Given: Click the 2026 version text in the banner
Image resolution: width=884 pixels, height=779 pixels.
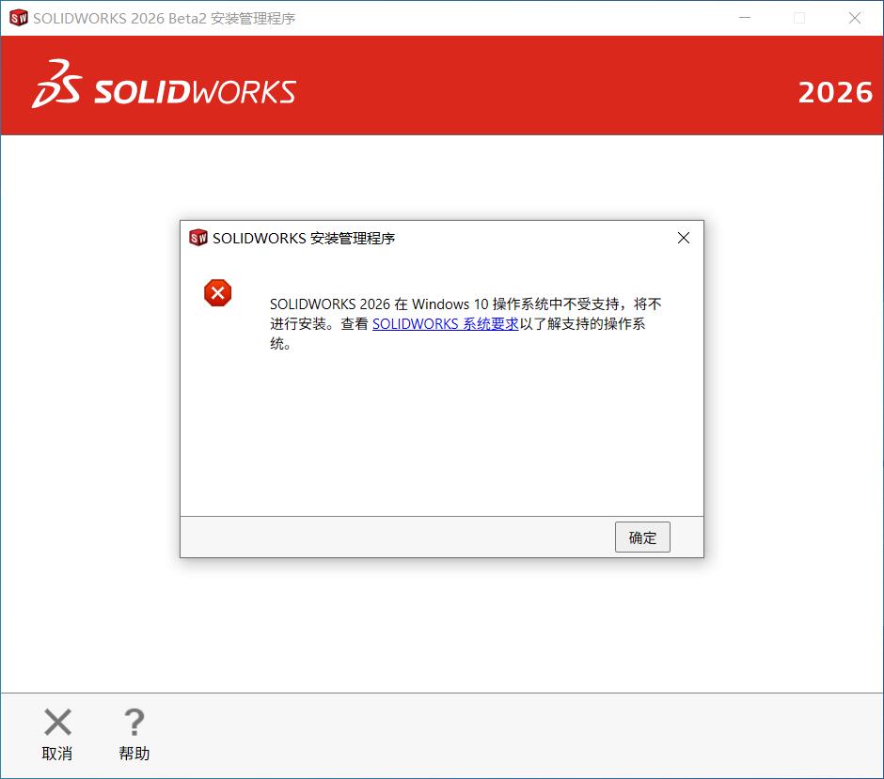Looking at the screenshot, I should 835,92.
